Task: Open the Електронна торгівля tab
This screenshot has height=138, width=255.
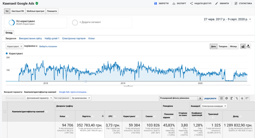Action: pyautogui.click(x=74, y=39)
